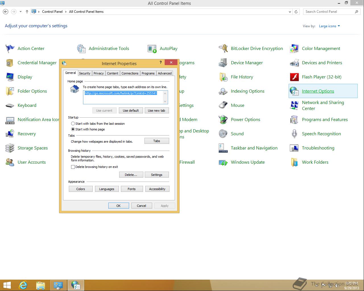The image size is (364, 291).
Task: Open BitLocker Drive Encryption key icon
Action: tap(223, 49)
